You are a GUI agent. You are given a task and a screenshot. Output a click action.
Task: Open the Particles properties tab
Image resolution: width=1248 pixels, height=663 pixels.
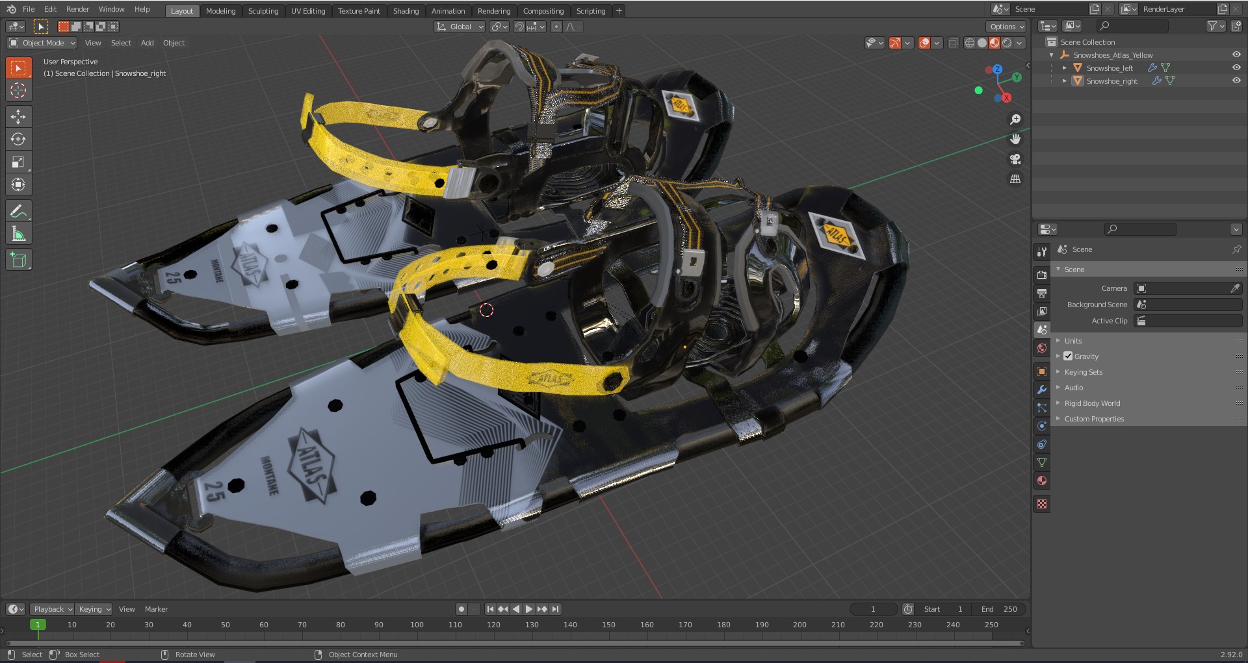[1042, 408]
